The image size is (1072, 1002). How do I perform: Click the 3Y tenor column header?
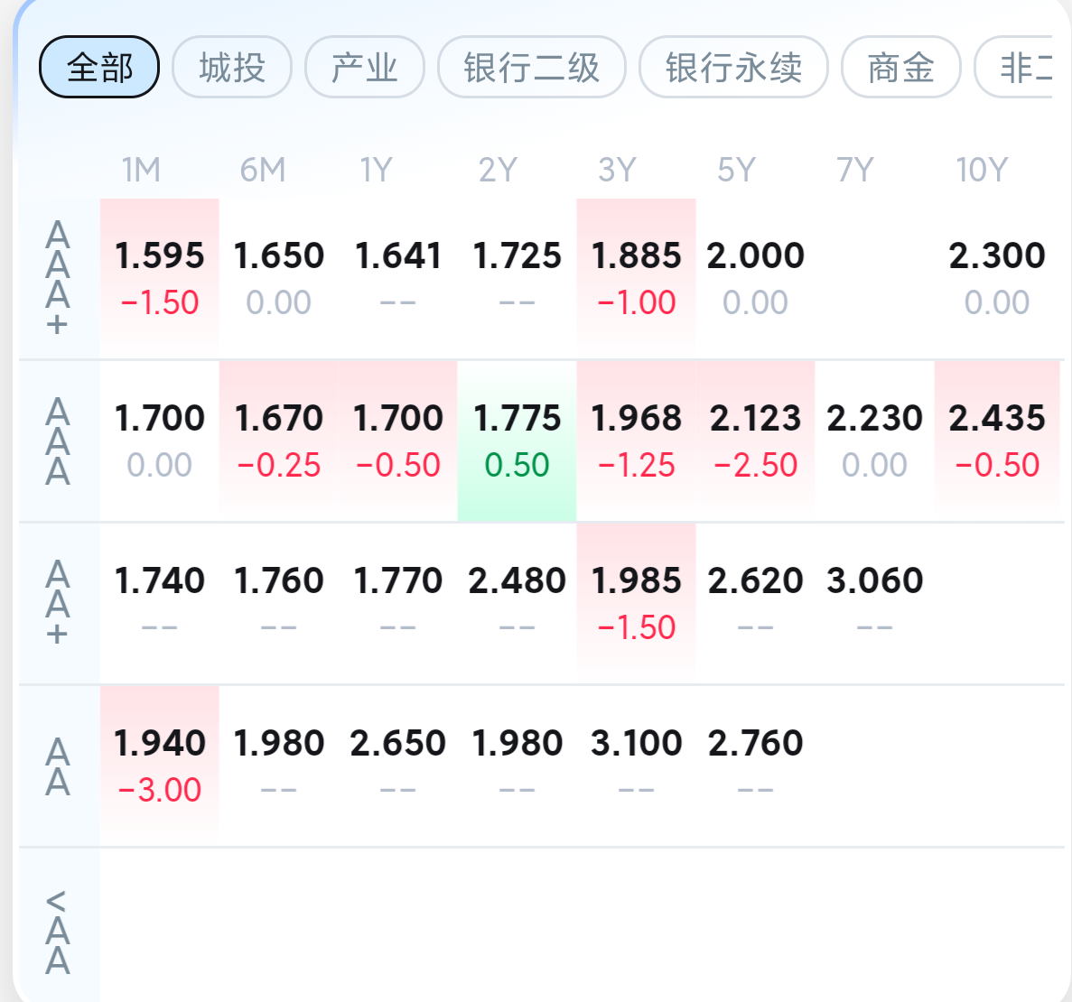tap(618, 170)
